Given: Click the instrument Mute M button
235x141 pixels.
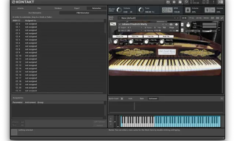Looking at the screenshot, I should (182, 30).
